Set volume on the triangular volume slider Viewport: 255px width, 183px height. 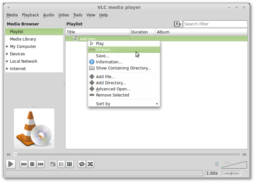pyautogui.click(x=234, y=165)
